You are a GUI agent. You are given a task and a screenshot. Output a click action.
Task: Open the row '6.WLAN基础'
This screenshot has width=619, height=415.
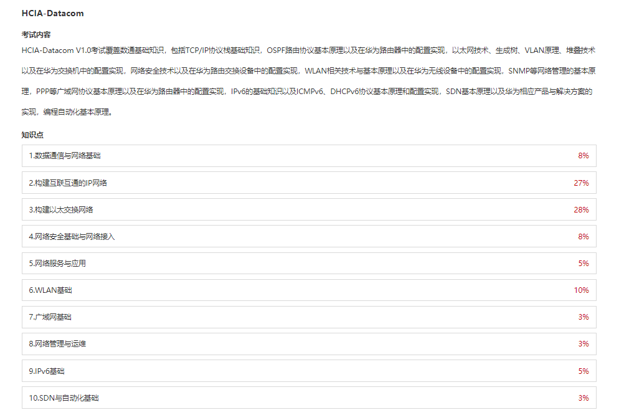tap(309, 290)
